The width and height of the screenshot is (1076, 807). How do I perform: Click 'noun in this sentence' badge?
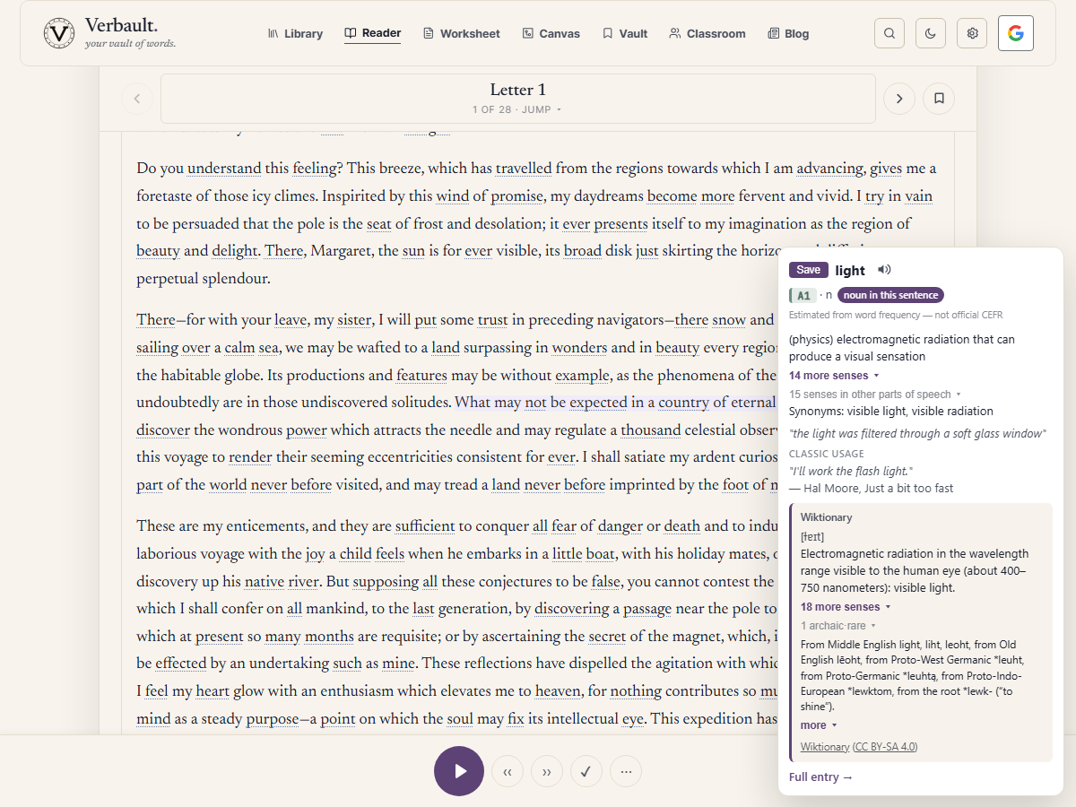click(890, 295)
